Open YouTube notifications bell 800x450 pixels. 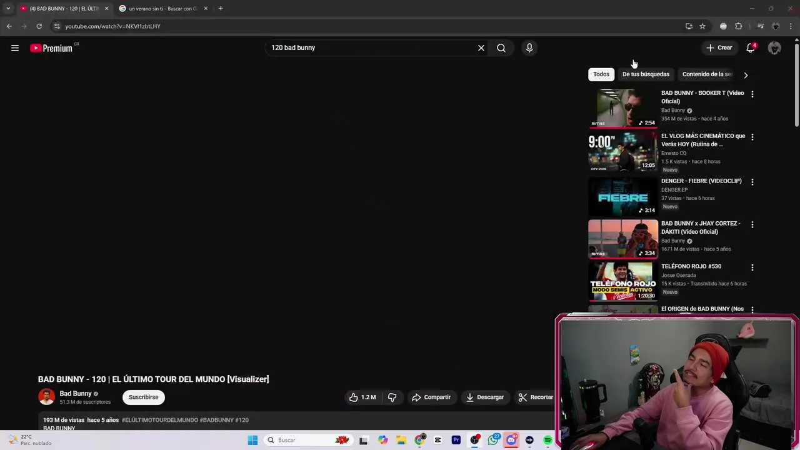(751, 48)
